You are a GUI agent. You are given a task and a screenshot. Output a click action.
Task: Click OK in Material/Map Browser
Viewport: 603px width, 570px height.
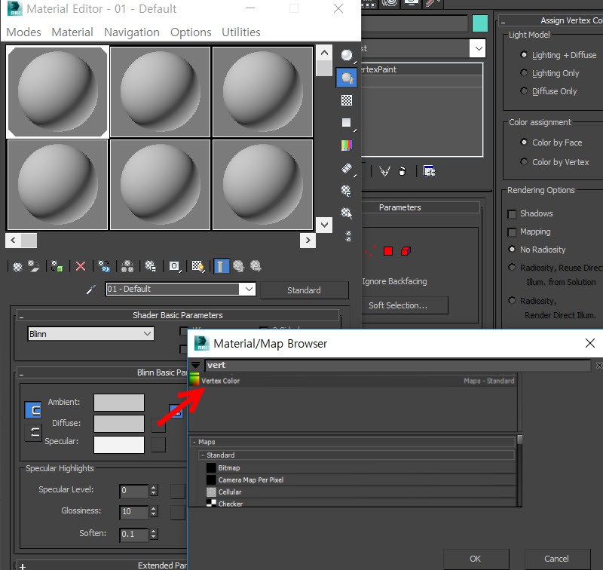(476, 559)
